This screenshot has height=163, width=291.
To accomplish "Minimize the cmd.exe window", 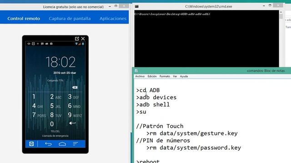I will (264, 6).
